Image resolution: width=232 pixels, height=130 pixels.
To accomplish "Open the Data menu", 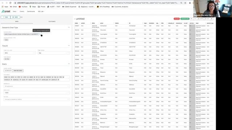I will [x=15, y=11].
